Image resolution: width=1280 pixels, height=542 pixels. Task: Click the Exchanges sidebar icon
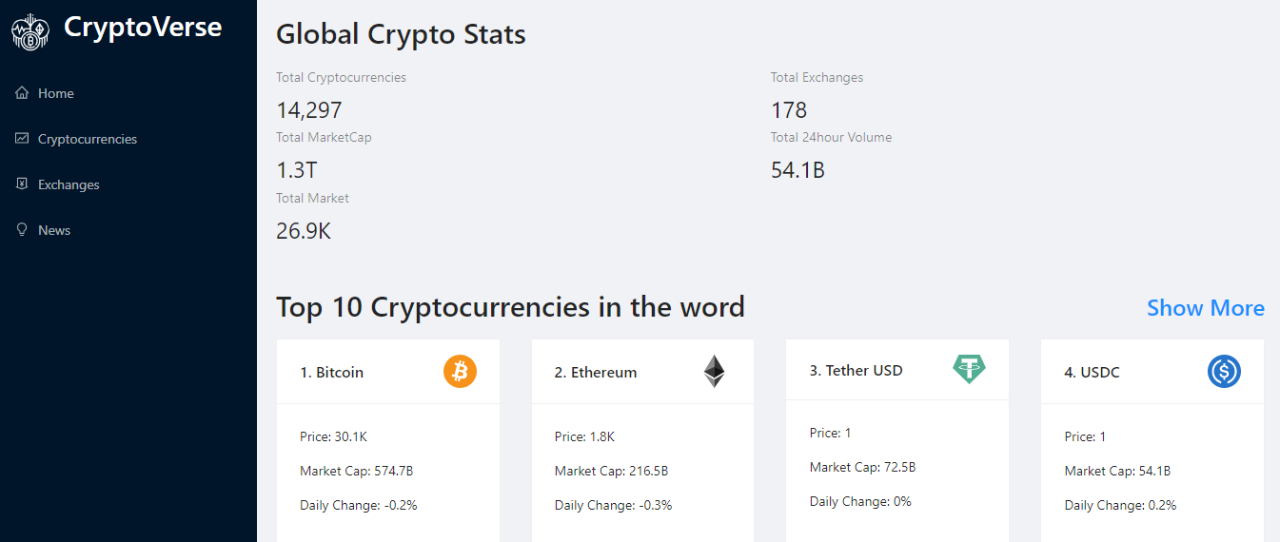pos(22,184)
